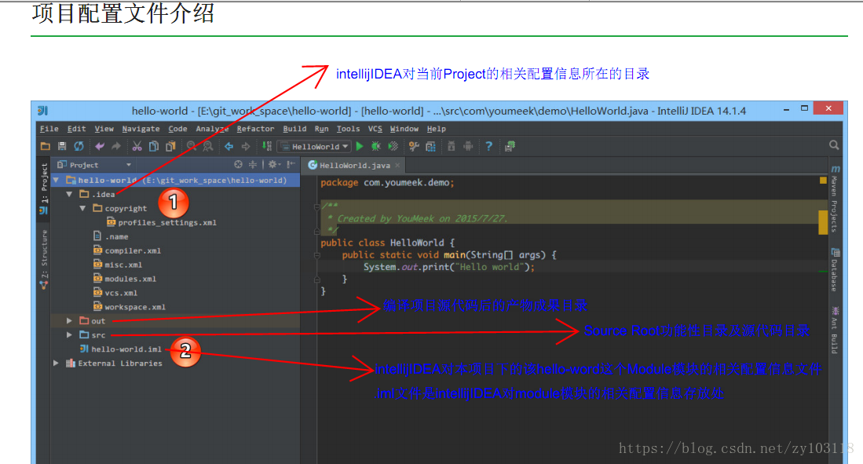Open the Help menu
The width and height of the screenshot is (863, 464).
pos(436,129)
